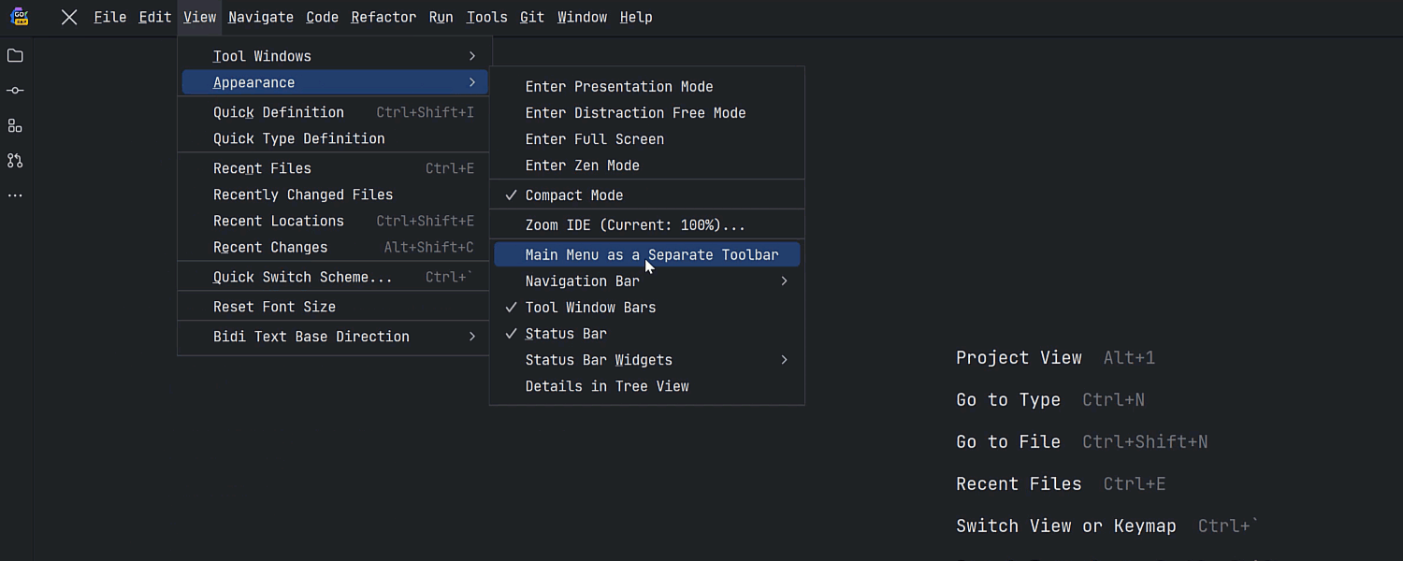
Task: Toggle Compact Mode off
Action: 573,195
